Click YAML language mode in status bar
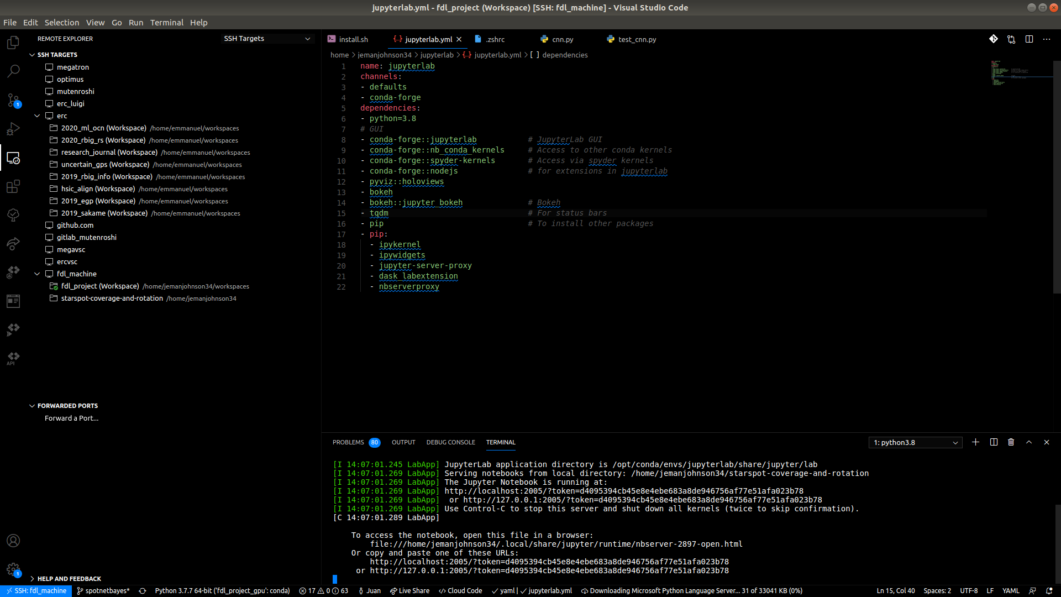 [1011, 591]
